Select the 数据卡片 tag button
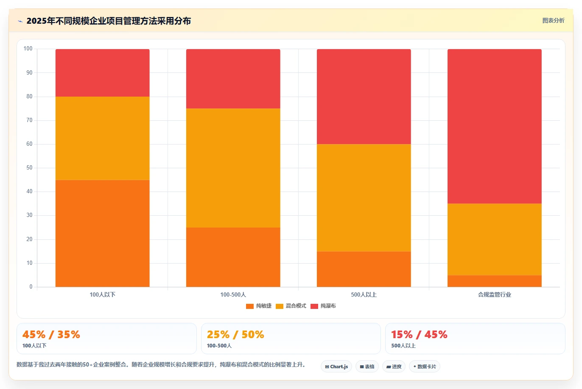The height and width of the screenshot is (389, 582). 425,367
